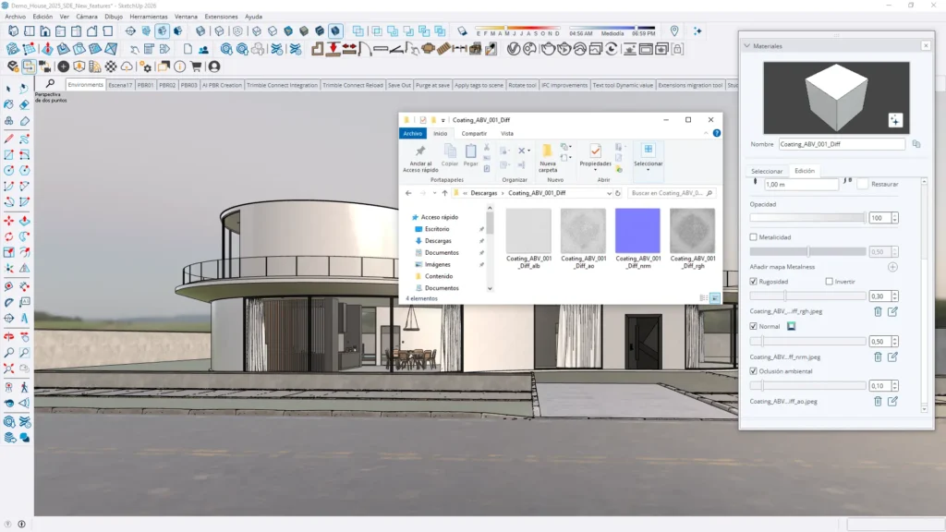The height and width of the screenshot is (532, 946).
Task: Uncheck the Rugosidad checkbox
Action: 754,281
